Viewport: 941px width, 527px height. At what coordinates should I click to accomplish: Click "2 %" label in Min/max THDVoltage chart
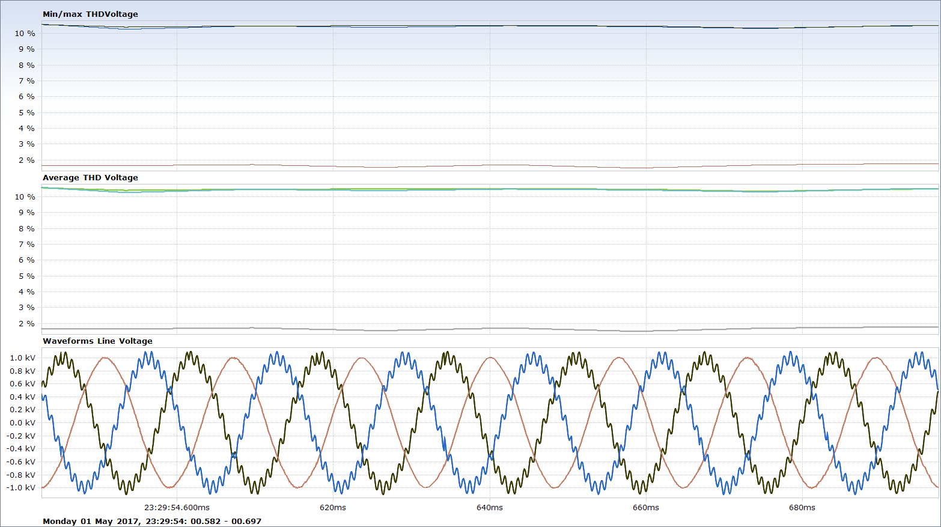[26, 160]
